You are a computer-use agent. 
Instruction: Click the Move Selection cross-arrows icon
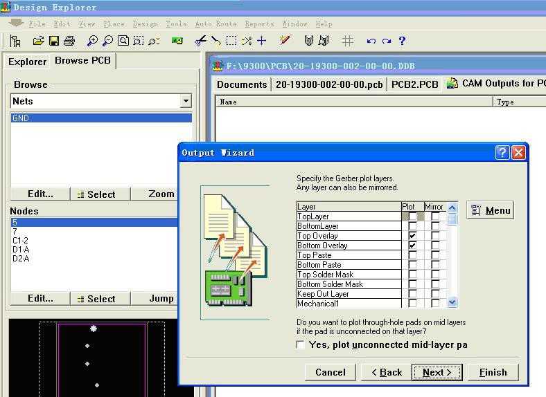(261, 41)
